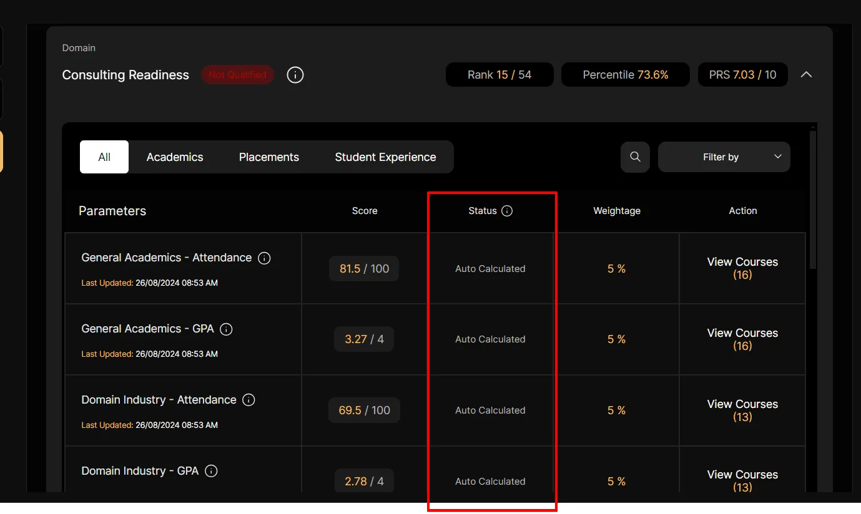Screen dimensions: 861x514
Task: Click the parameters table vertical scrollbar
Action: [x=812, y=200]
